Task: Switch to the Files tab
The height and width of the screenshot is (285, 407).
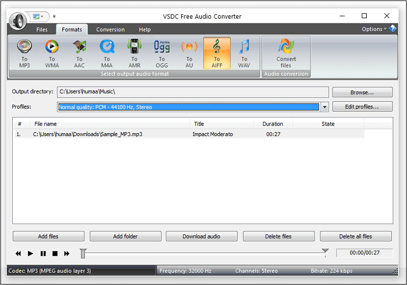Action: pyautogui.click(x=42, y=30)
